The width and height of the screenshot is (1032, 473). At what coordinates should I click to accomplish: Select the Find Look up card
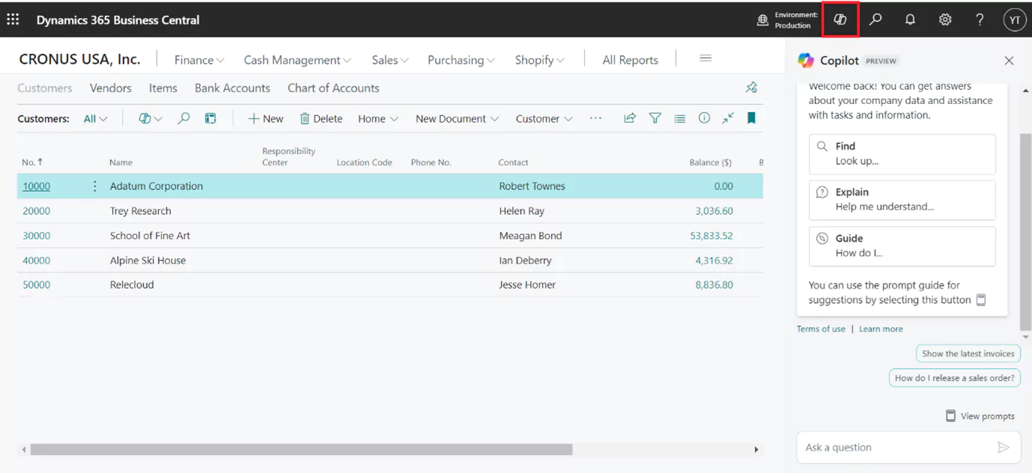[x=902, y=153]
